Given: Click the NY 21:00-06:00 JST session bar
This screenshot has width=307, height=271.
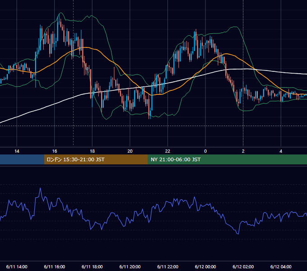Looking at the screenshot, I should pos(227,159).
